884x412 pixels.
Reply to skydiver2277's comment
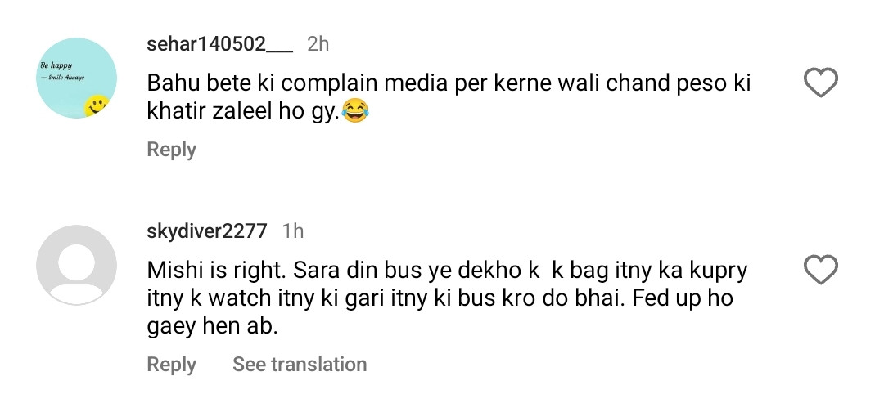[171, 365]
